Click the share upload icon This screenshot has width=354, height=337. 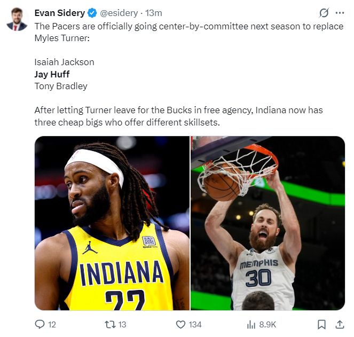(340, 325)
